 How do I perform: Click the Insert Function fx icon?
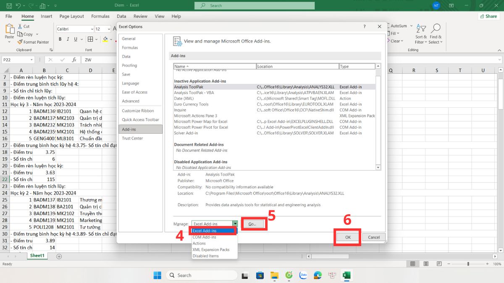pos(74,60)
